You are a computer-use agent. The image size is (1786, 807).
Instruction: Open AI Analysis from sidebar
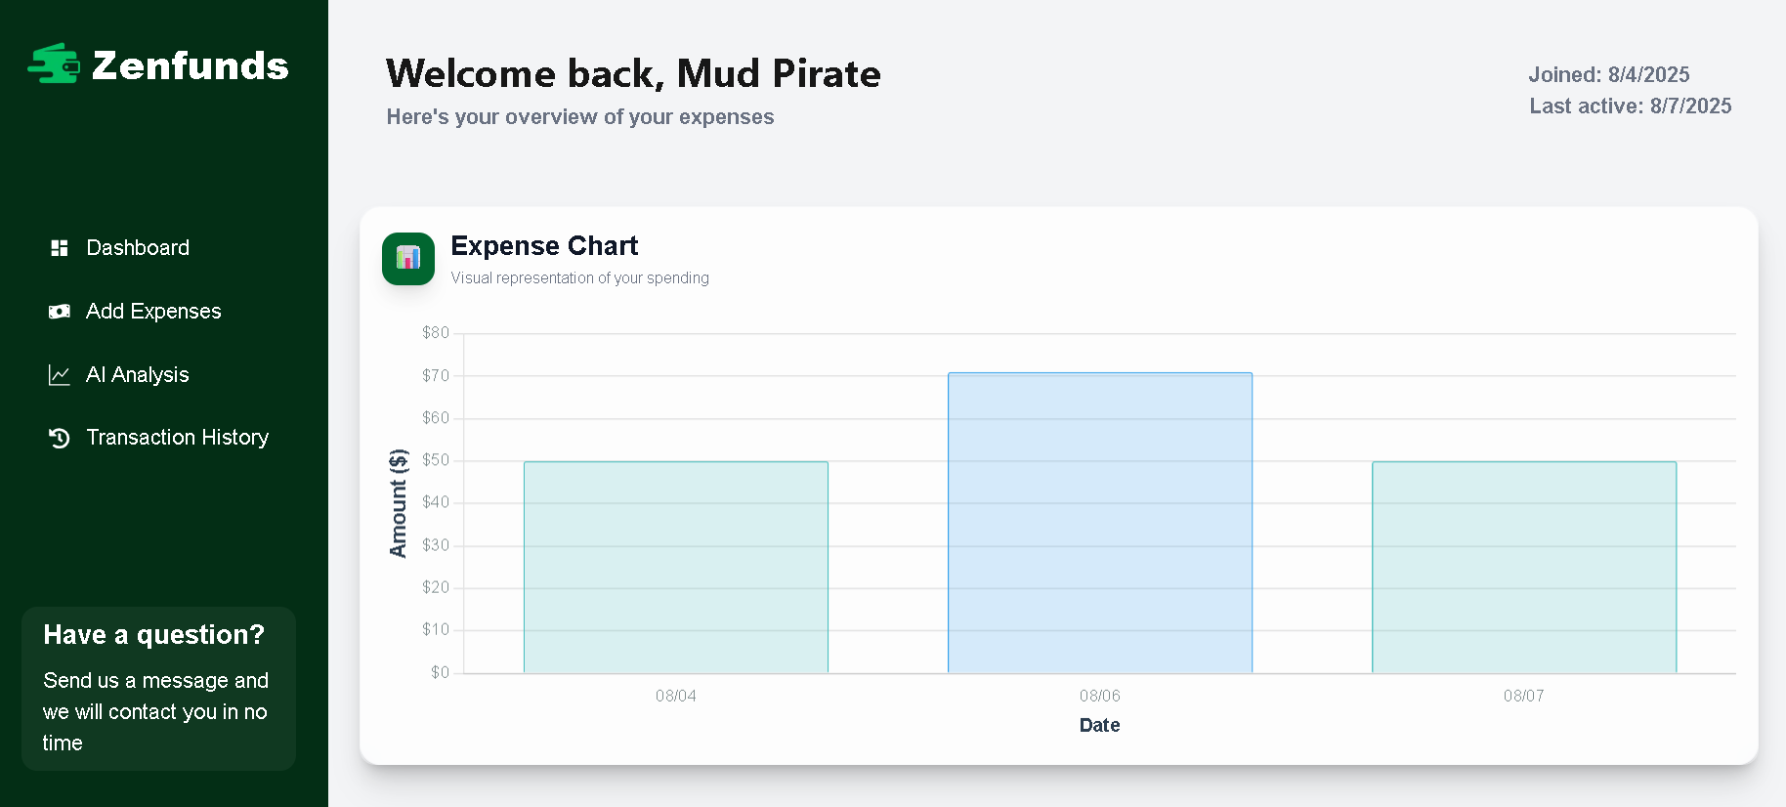[x=138, y=375]
